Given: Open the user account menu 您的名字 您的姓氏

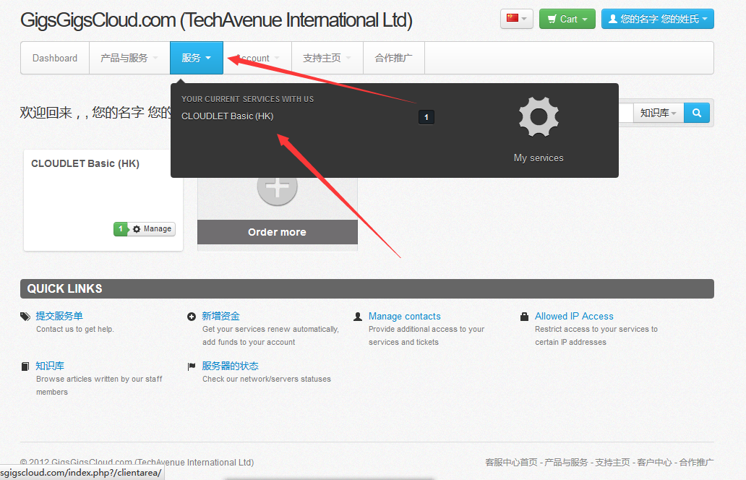Looking at the screenshot, I should [658, 19].
